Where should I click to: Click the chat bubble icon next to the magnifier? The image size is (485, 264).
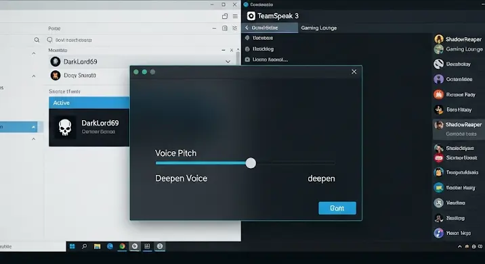[x=49, y=40]
